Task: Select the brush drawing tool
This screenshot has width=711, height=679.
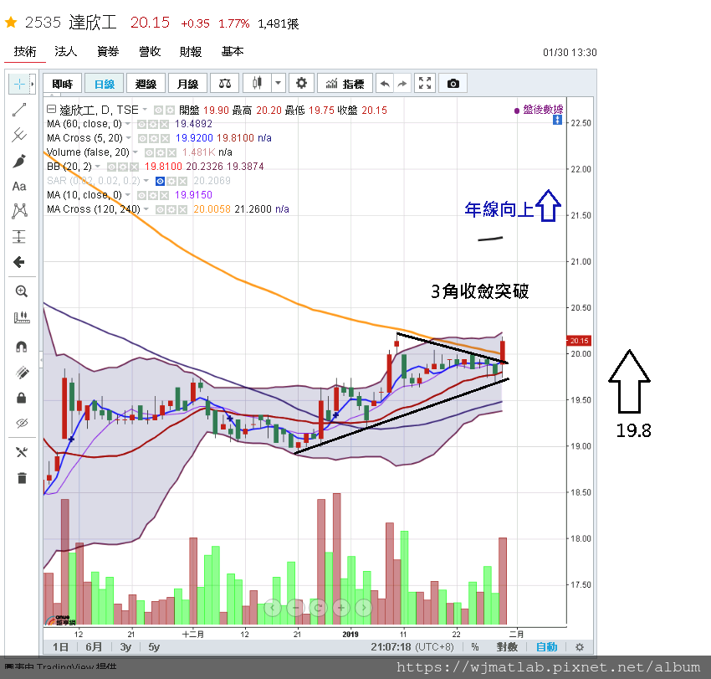Action: click(19, 161)
